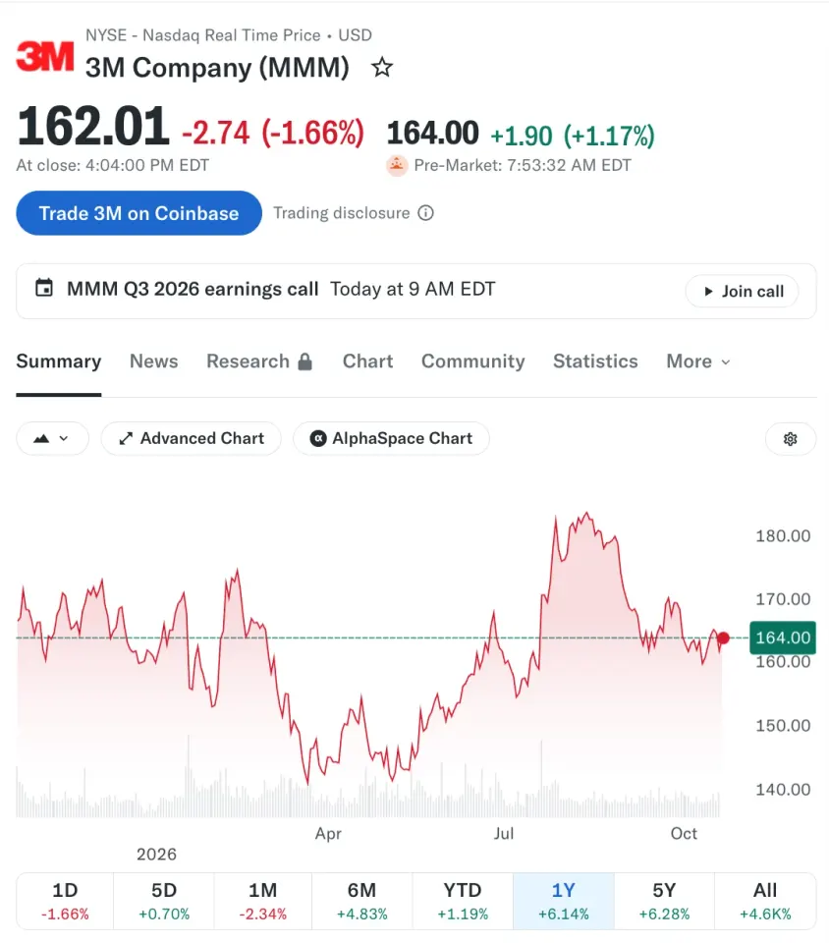The height and width of the screenshot is (943, 829).
Task: Open the Advanced Chart
Action: [x=192, y=438]
